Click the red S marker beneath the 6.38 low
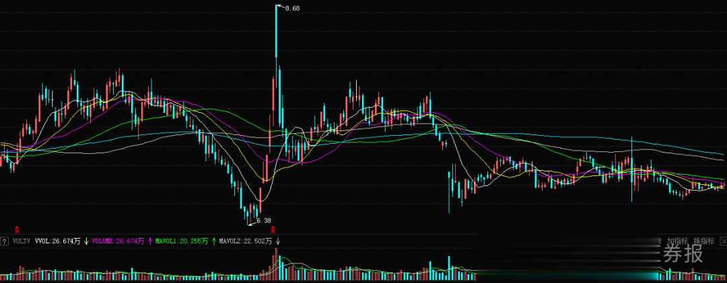The height and width of the screenshot is (283, 727). click(x=273, y=229)
